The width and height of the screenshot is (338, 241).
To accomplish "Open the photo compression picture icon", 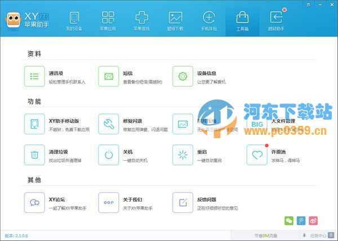I will point(183,124).
